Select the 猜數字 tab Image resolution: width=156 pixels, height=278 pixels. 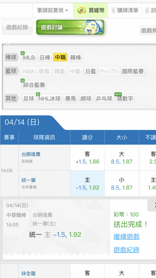[x=125, y=98]
